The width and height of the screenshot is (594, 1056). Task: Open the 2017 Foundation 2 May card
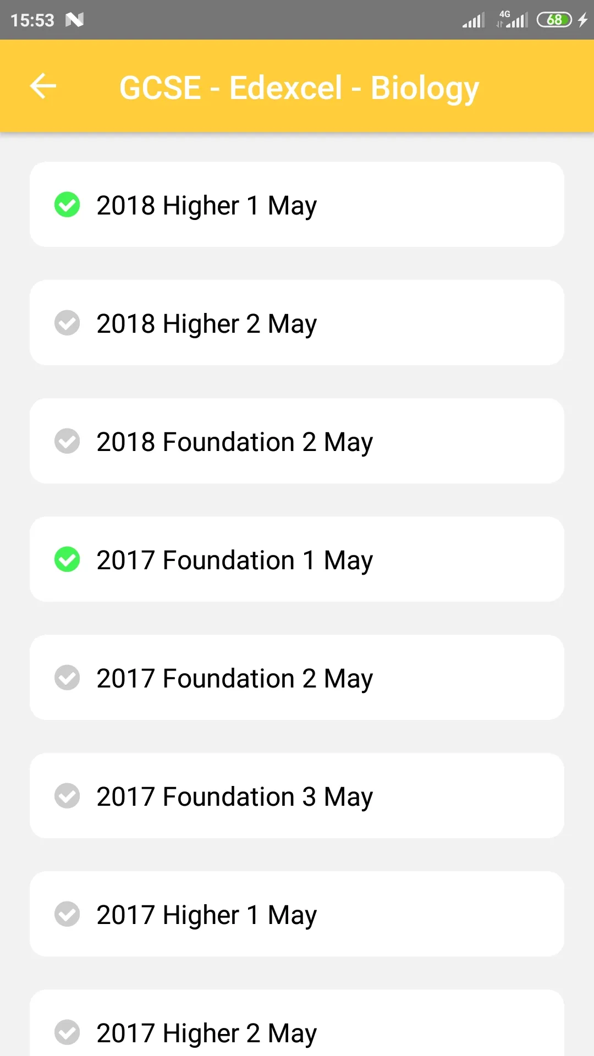click(x=297, y=678)
